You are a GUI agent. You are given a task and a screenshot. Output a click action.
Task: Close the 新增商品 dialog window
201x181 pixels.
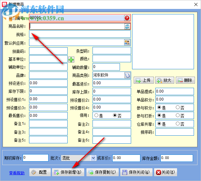tap(196, 4)
